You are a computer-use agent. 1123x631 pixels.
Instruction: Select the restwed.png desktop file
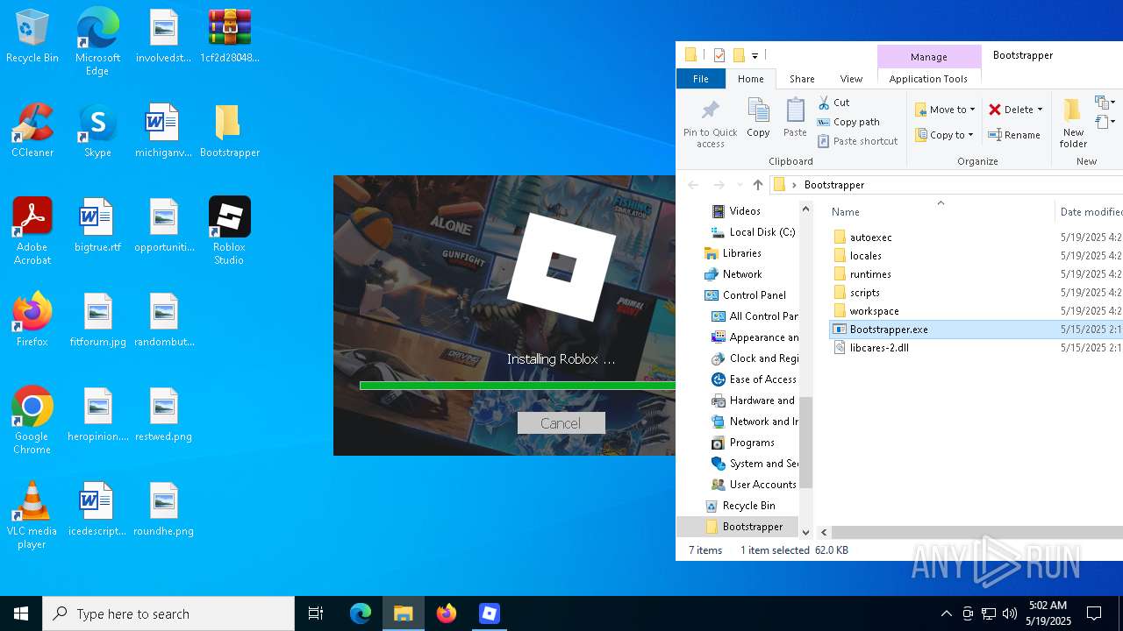pos(163,415)
